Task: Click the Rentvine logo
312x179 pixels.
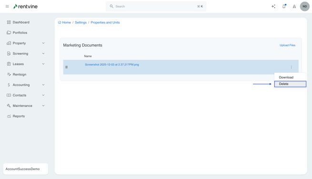Action: pos(25,6)
